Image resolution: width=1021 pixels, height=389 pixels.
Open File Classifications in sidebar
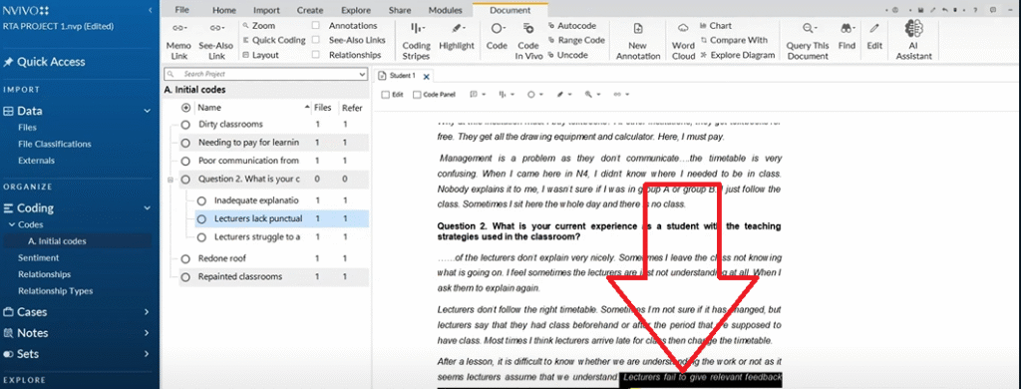pos(55,144)
